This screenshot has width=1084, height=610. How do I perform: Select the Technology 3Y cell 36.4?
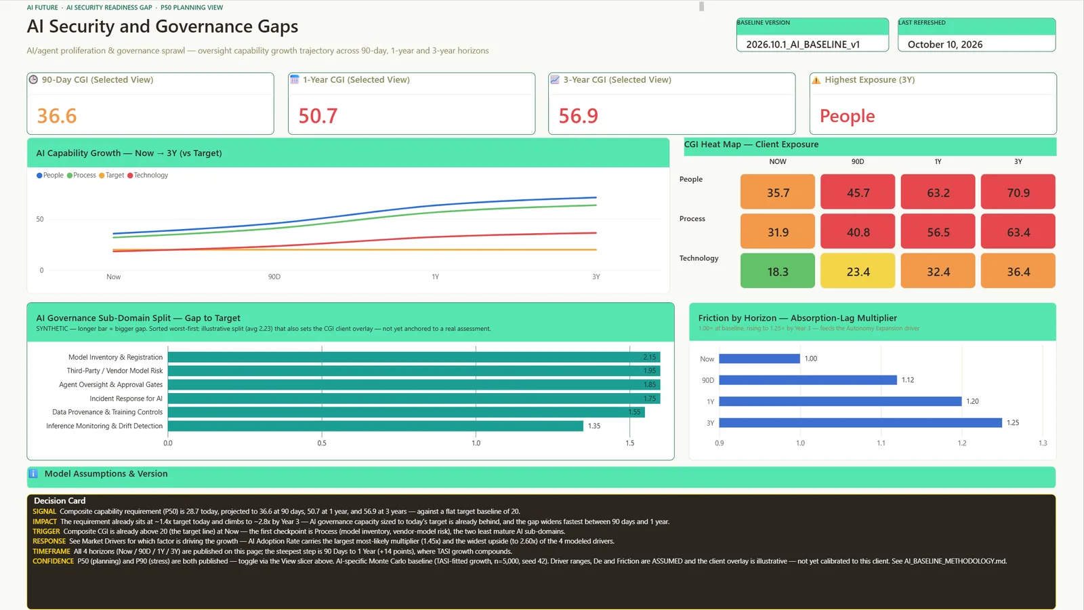[x=1018, y=271]
